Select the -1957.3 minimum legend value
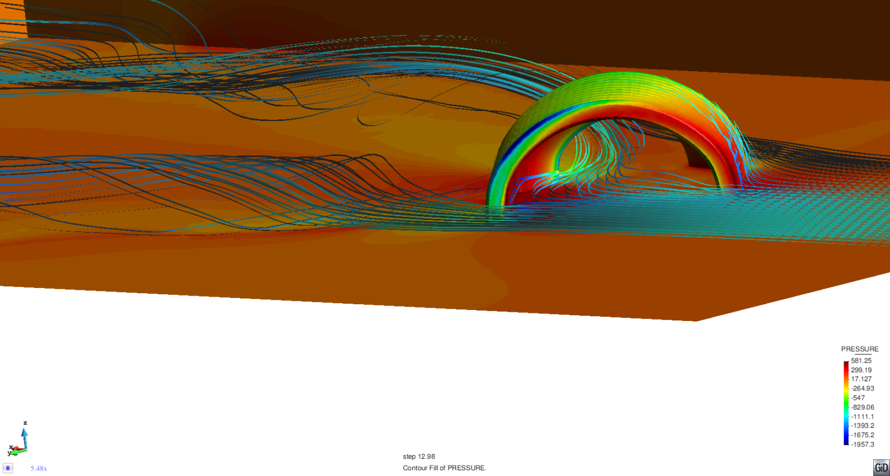This screenshot has height=476, width=890. point(863,444)
